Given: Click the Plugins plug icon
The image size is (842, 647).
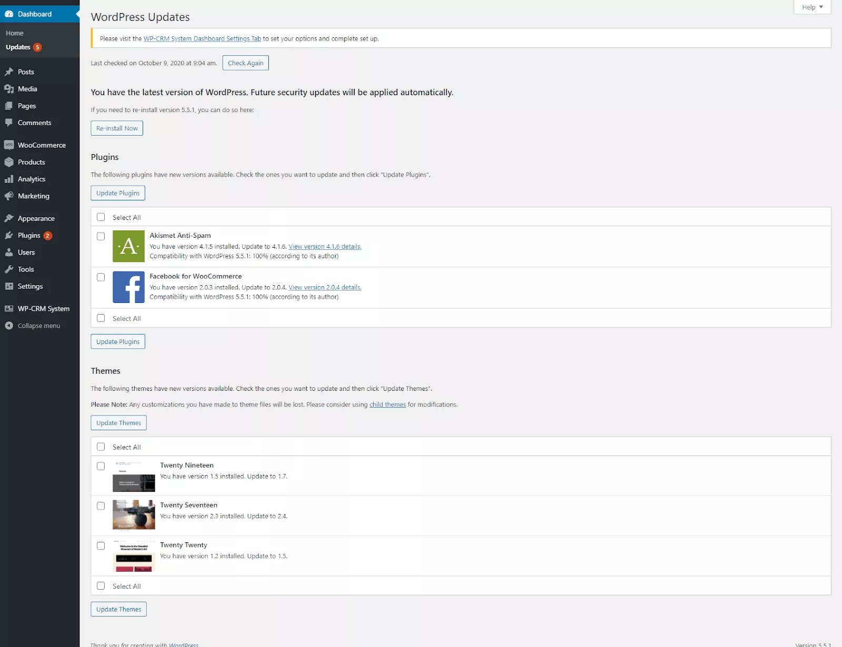Looking at the screenshot, I should pyautogui.click(x=9, y=235).
